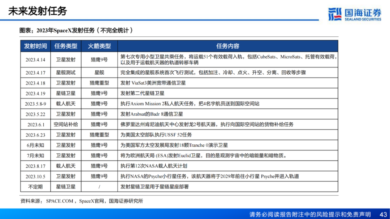Screen dimensions: 390x219
Task: Click the footer disclaimer 请务必阅读报告附注
Action: pyautogui.click(x=310, y=214)
